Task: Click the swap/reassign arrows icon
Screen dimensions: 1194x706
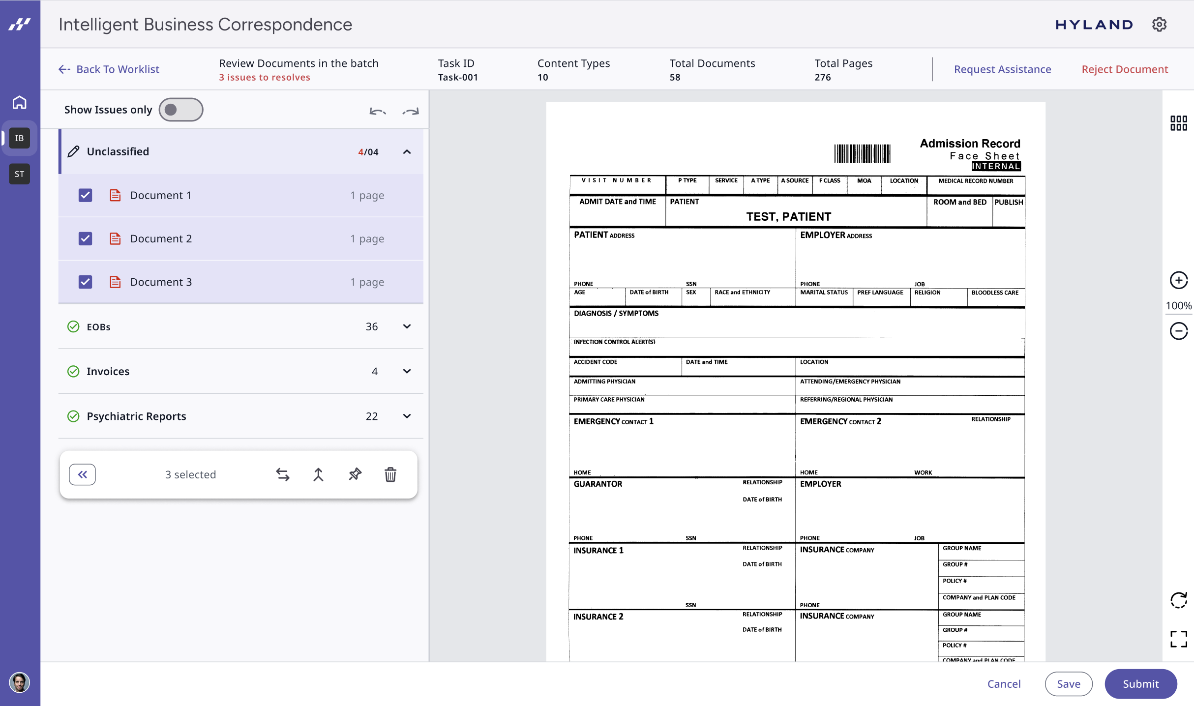Action: pos(283,474)
